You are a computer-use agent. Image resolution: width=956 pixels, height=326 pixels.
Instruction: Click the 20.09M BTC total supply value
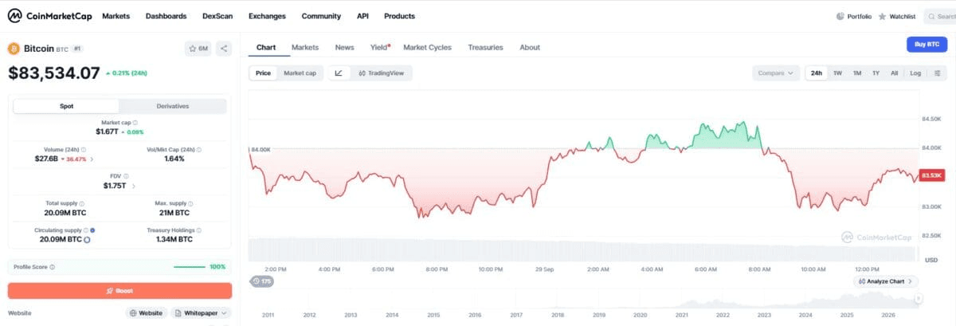(x=67, y=213)
